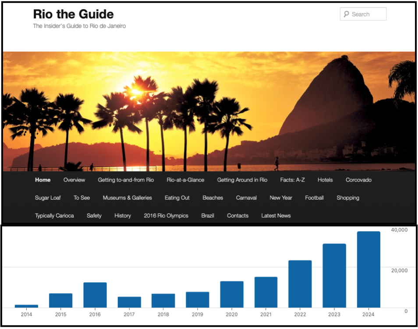Image resolution: width=418 pixels, height=329 pixels.
Task: Navigate to Getting Around in Rio
Action: (242, 180)
